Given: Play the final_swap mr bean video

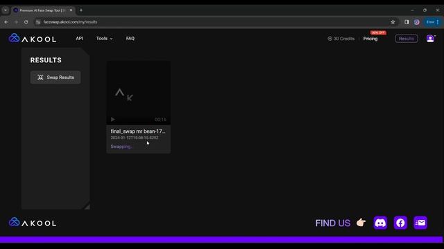Looking at the screenshot, I should [113, 120].
